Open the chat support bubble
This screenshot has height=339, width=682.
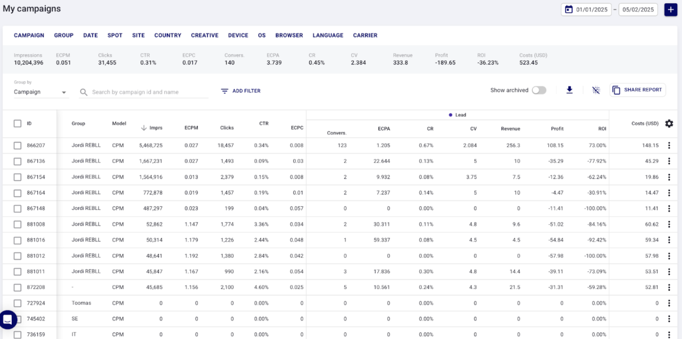(8, 319)
